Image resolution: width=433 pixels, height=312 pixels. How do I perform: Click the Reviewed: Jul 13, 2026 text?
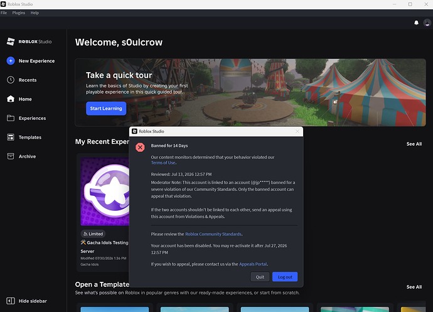(181, 174)
